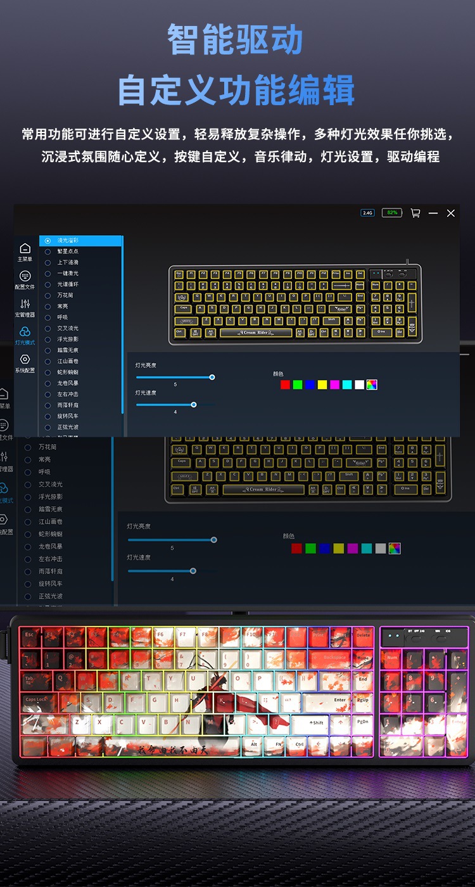Pick the green color swatch in front window
Viewport: 475px width, 887px height.
coord(298,385)
